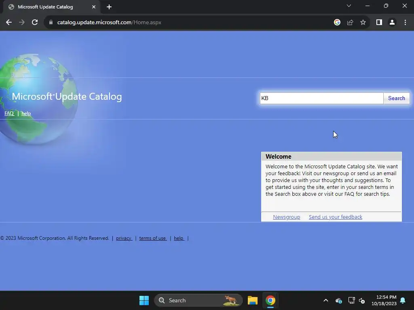This screenshot has height=310, width=414.
Task: Share this page using the share icon
Action: click(x=350, y=23)
